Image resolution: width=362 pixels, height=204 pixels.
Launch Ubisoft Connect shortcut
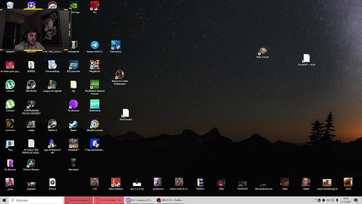[x=94, y=126]
